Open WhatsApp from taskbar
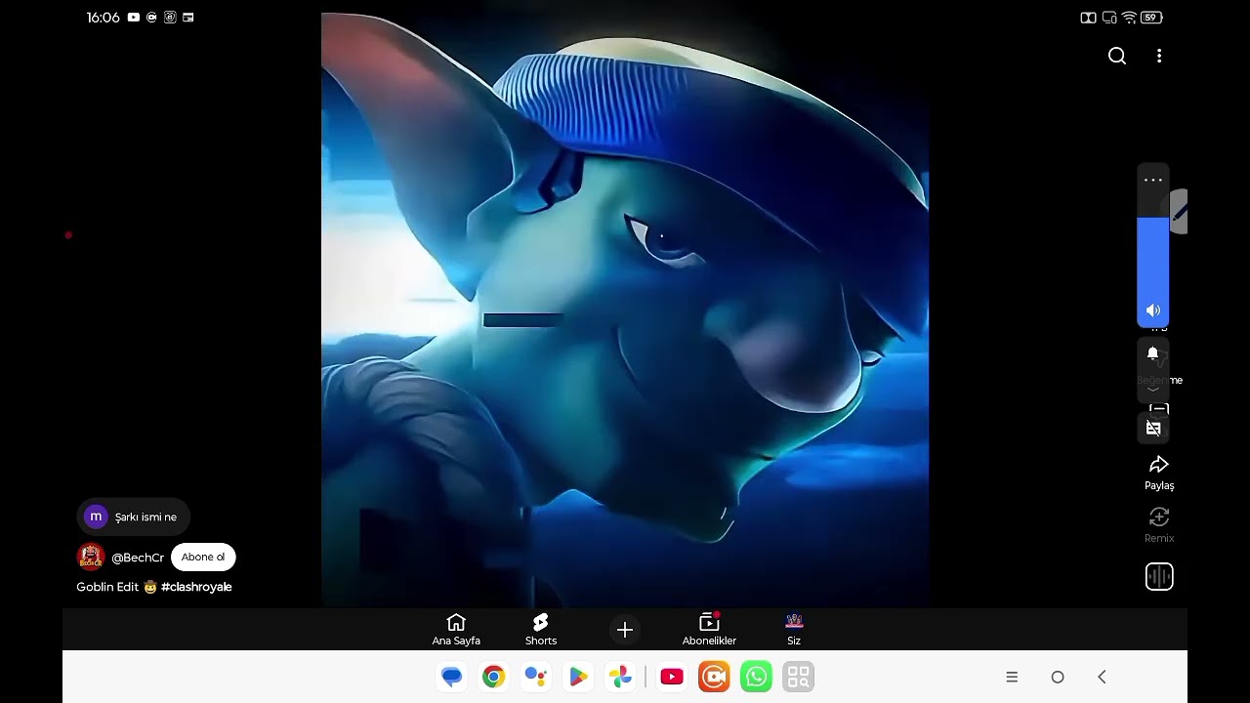1250x703 pixels. tap(756, 677)
